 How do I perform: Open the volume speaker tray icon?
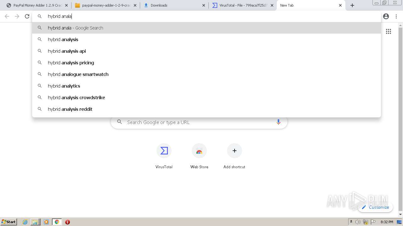tap(358, 222)
